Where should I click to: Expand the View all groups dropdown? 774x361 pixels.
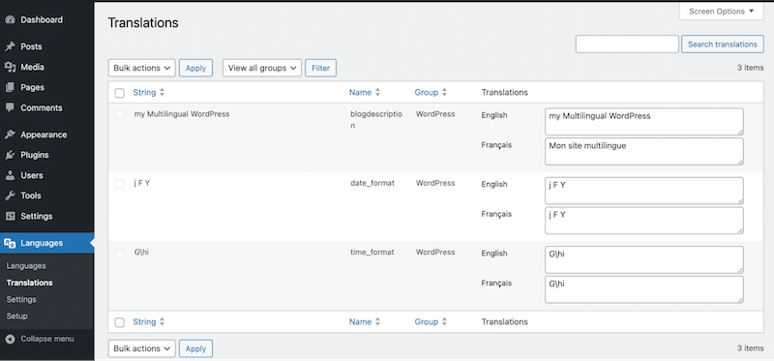[262, 68]
